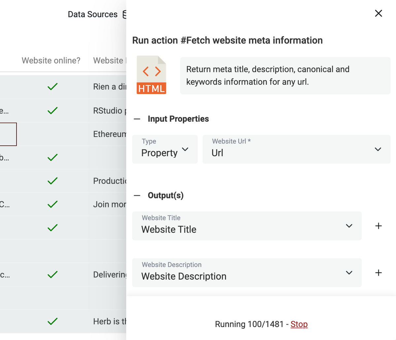Select the red-outlined table cell
The width and height of the screenshot is (396, 340).
(8, 134)
